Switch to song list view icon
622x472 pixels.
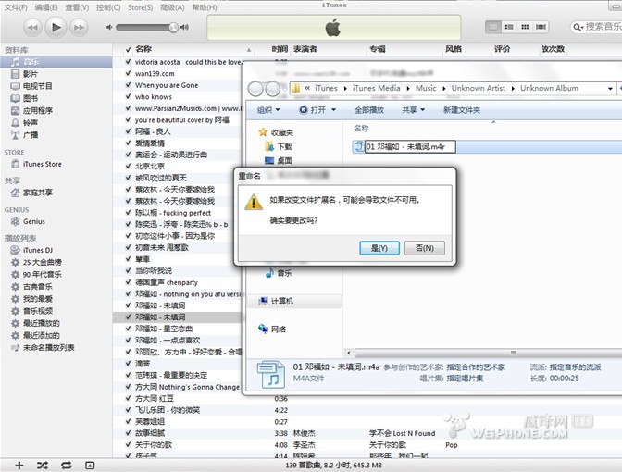pyautogui.click(x=493, y=27)
